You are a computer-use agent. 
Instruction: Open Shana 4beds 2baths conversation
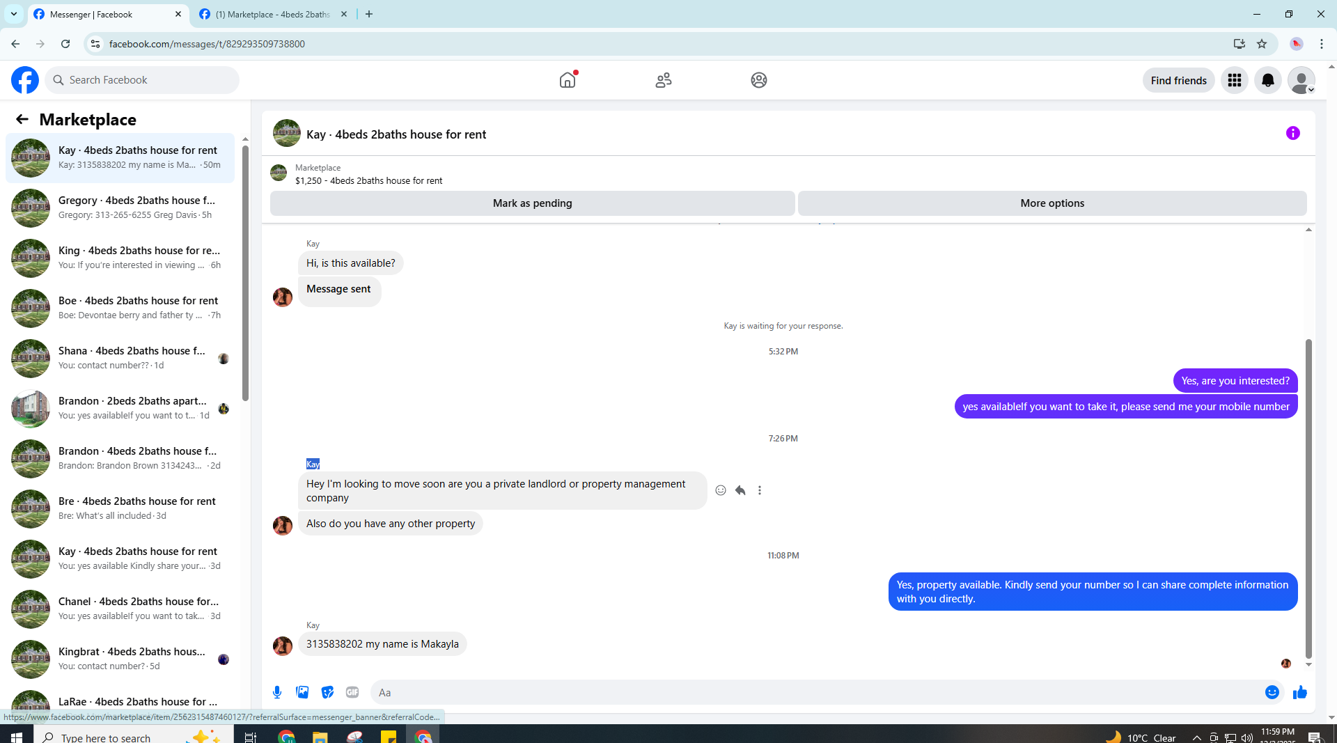pyautogui.click(x=120, y=358)
